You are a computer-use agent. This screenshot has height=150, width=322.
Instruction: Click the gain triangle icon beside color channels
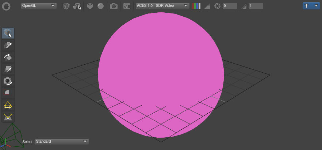[x=207, y=6]
